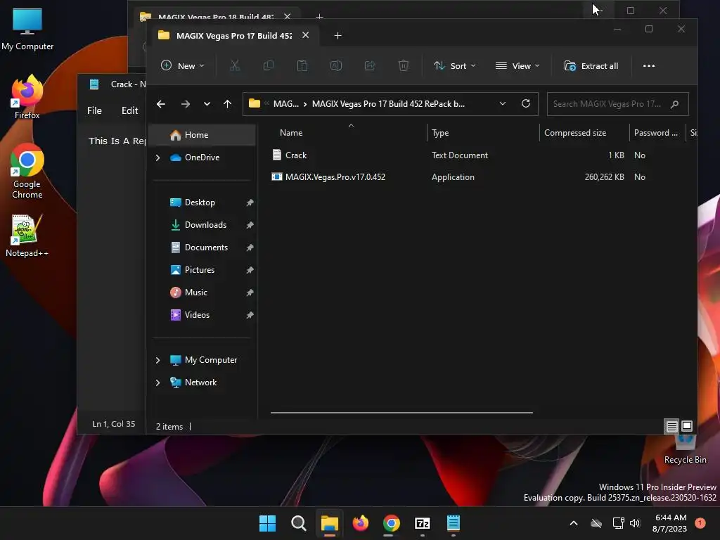Select MAGIX Vegas Pro 18 tab in back window
Image resolution: width=720 pixels, height=540 pixels.
[215, 17]
